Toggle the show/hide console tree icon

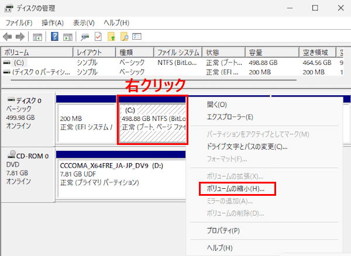coord(37,37)
